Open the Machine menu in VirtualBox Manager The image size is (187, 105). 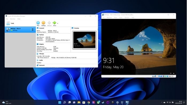13,19
